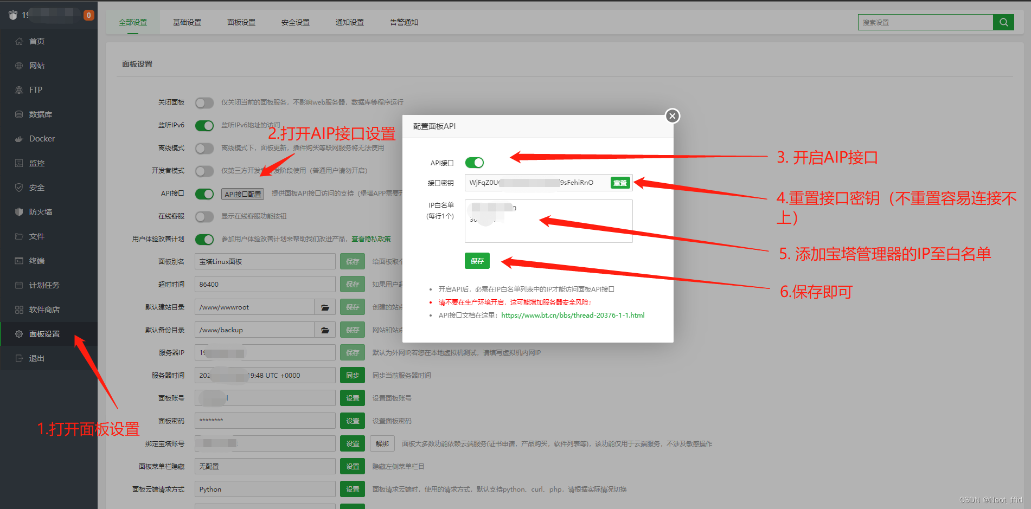Toggle the API接口 switch in panel settings list

pyautogui.click(x=204, y=194)
